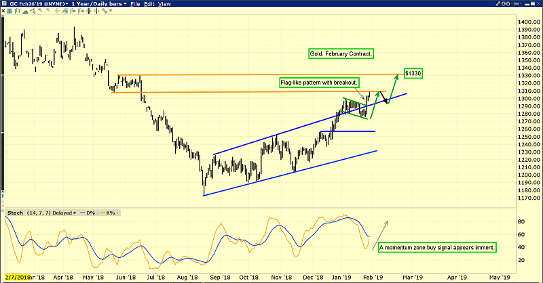The height and width of the screenshot is (283, 543).
Task: Select the crosshair plus tool
Action: click(57, 11)
